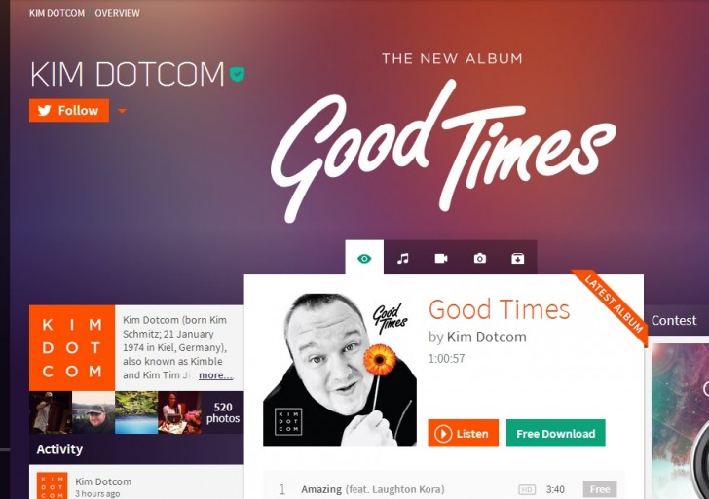Screen dimensions: 709x499
Task: Select the eye overview tab
Action: [364, 259]
